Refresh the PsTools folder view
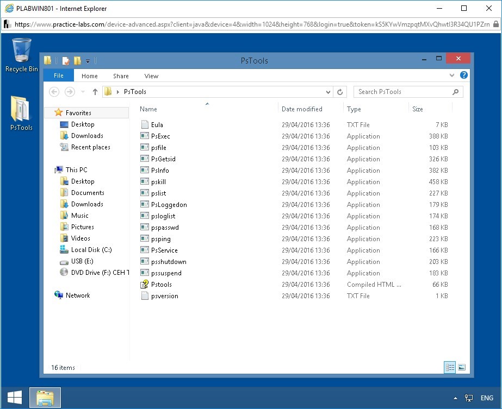This screenshot has width=502, height=409. [x=340, y=92]
